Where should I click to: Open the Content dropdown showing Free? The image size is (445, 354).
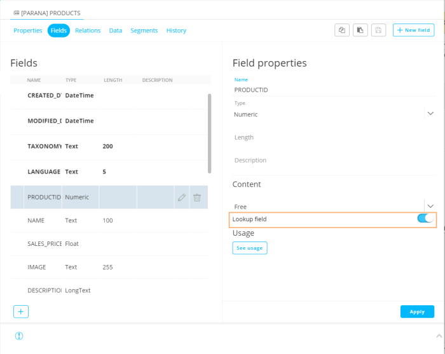pyautogui.click(x=430, y=206)
